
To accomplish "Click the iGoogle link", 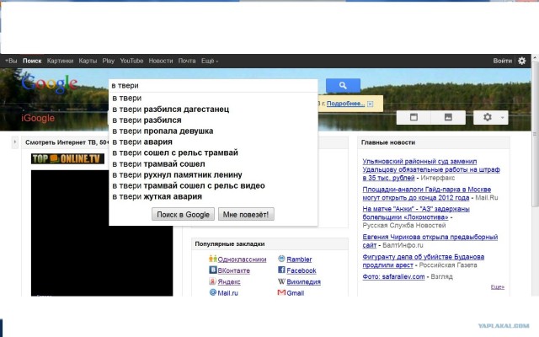I will (x=38, y=118).
